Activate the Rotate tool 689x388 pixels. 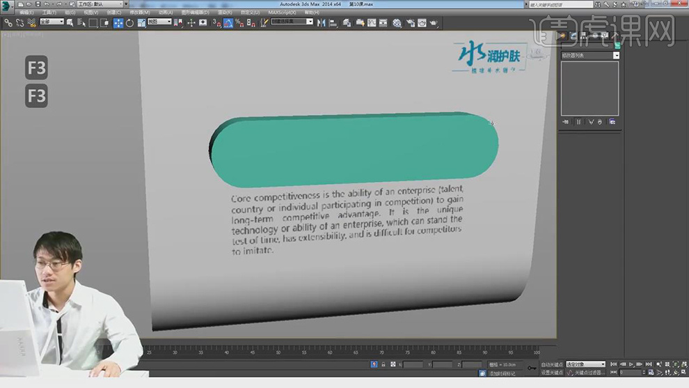pos(129,22)
